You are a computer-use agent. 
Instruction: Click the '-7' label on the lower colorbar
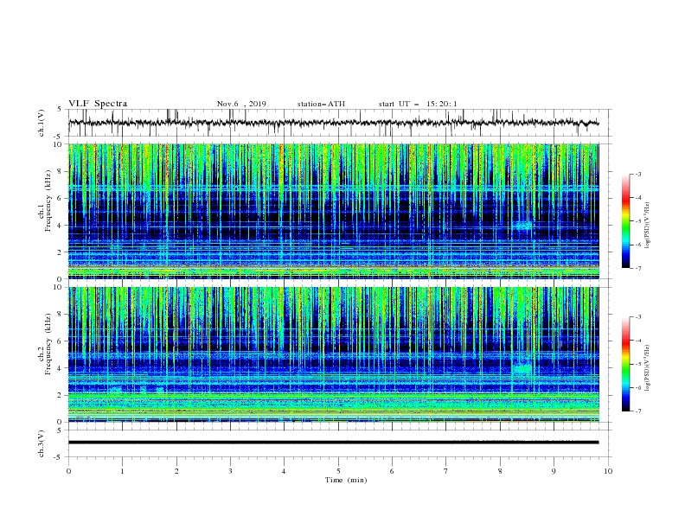(637, 411)
